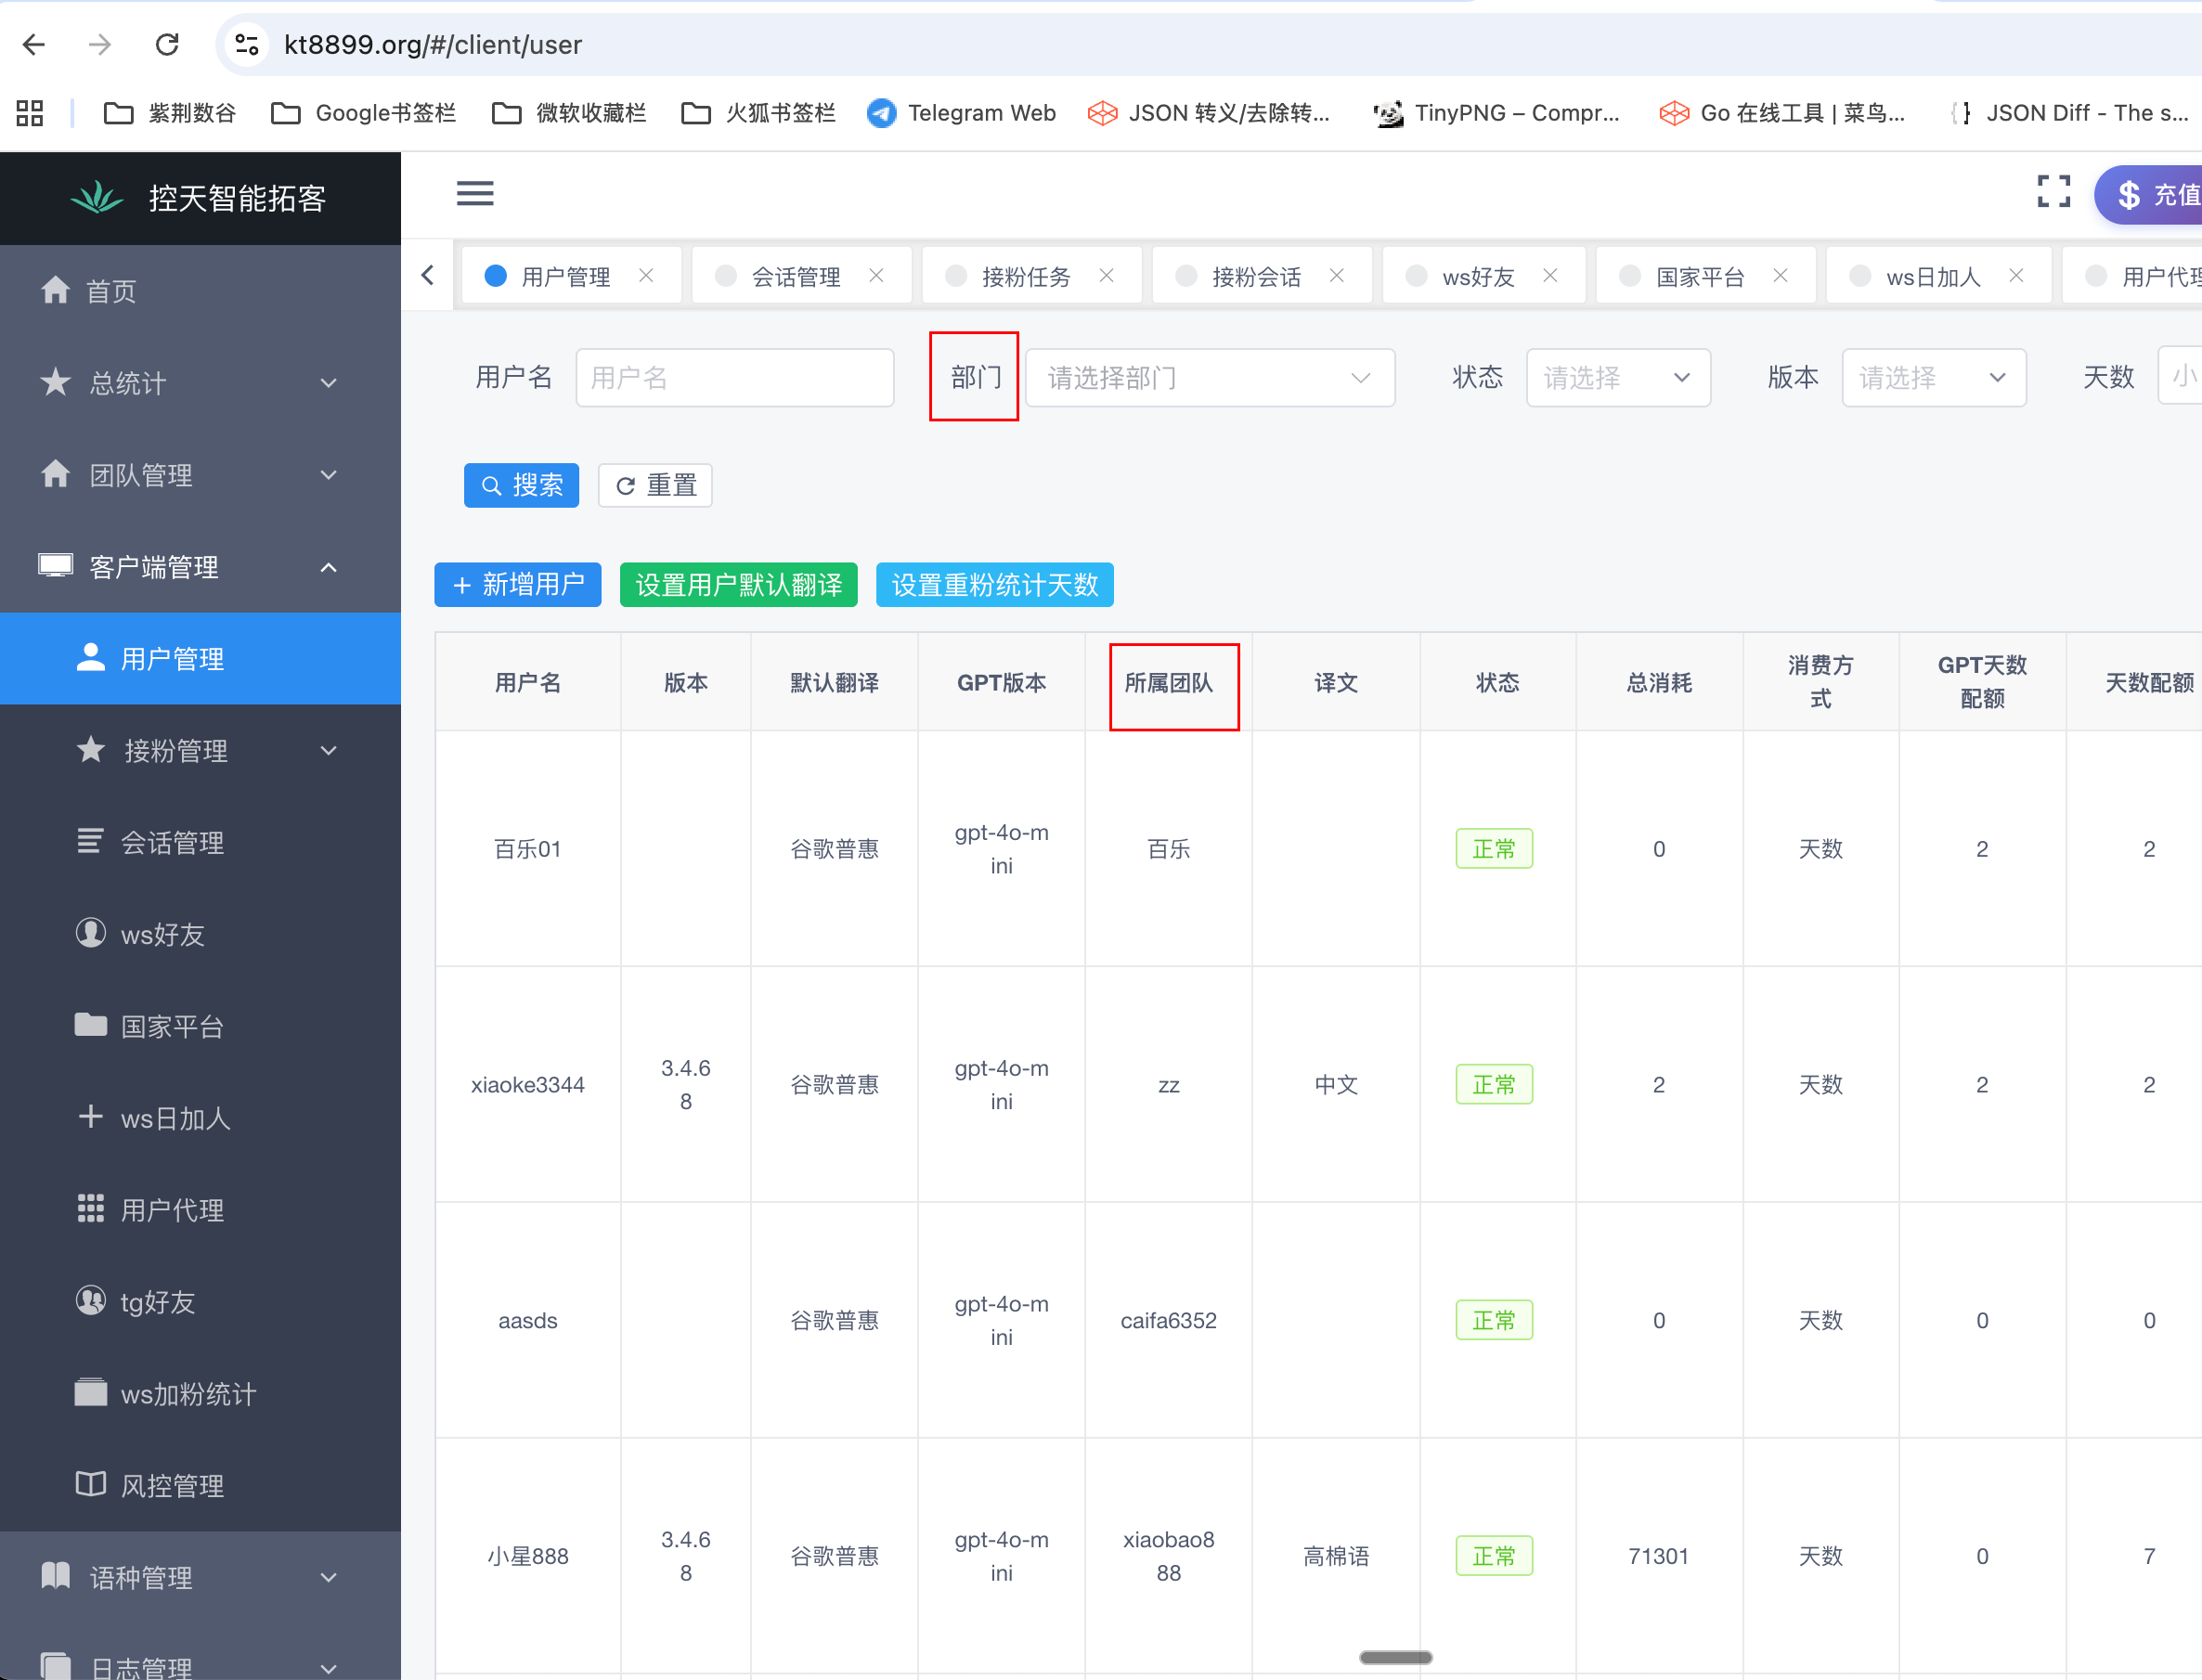Open ws好友 in the sidebar
Image resolution: width=2202 pixels, height=1680 pixels.
click(162, 934)
